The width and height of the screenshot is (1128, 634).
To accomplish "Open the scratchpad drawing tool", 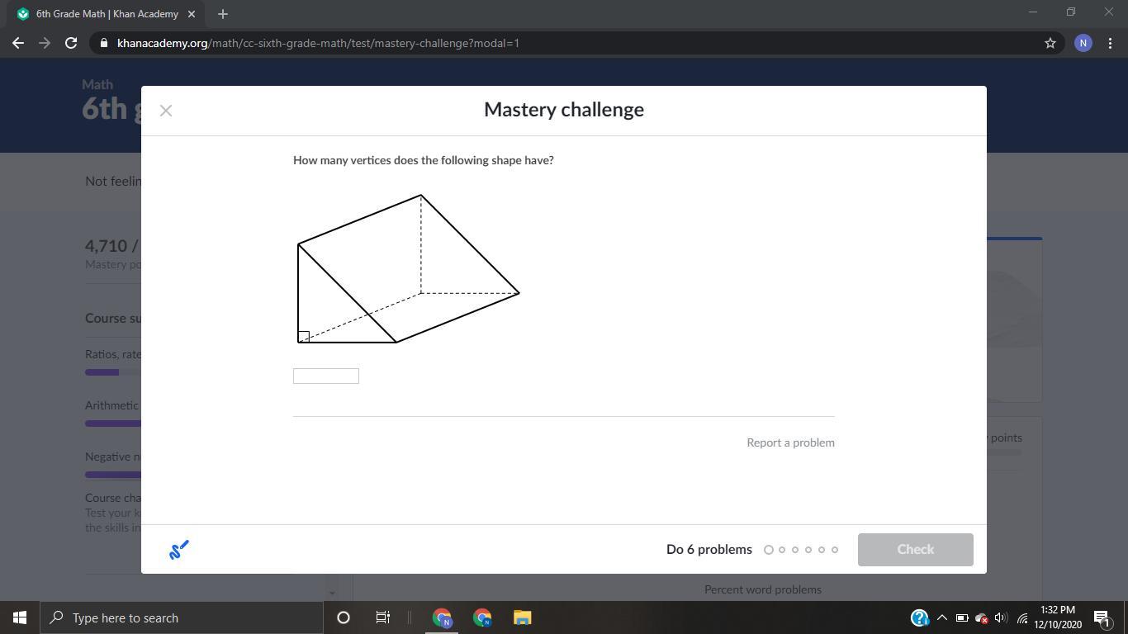I will 179,550.
